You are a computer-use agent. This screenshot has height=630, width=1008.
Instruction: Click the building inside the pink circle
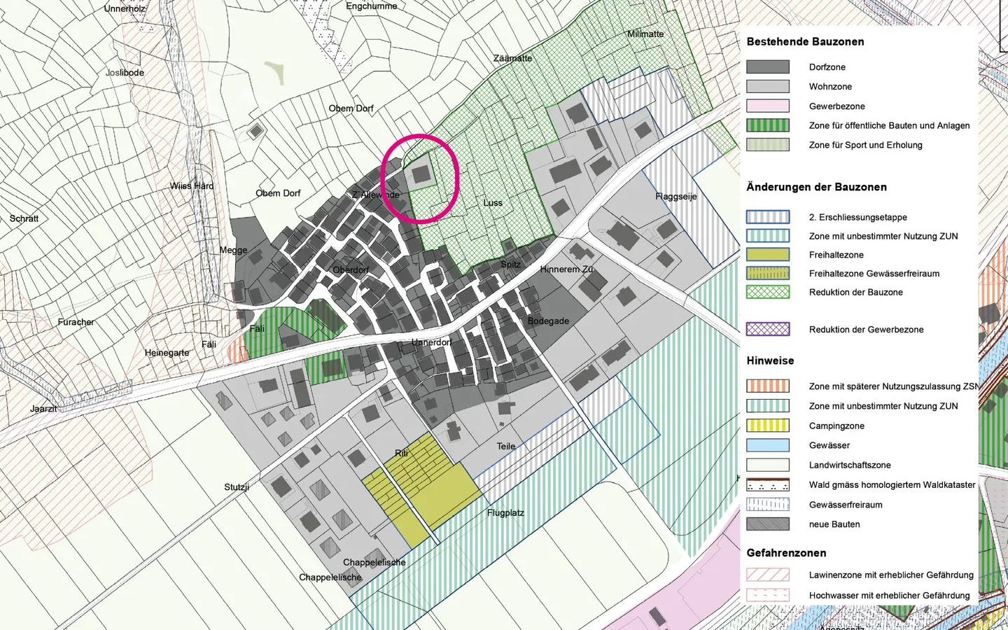(x=421, y=174)
